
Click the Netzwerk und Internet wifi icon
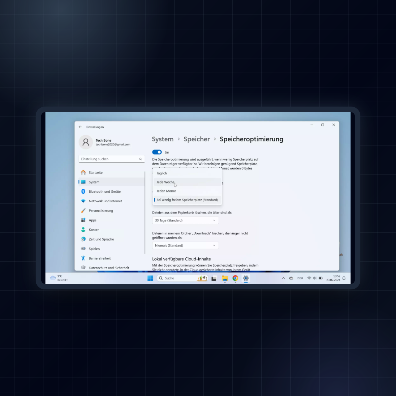coord(83,201)
